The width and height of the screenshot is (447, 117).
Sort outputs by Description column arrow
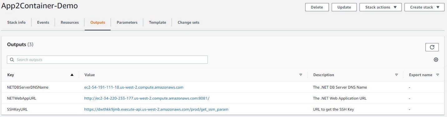(396, 75)
